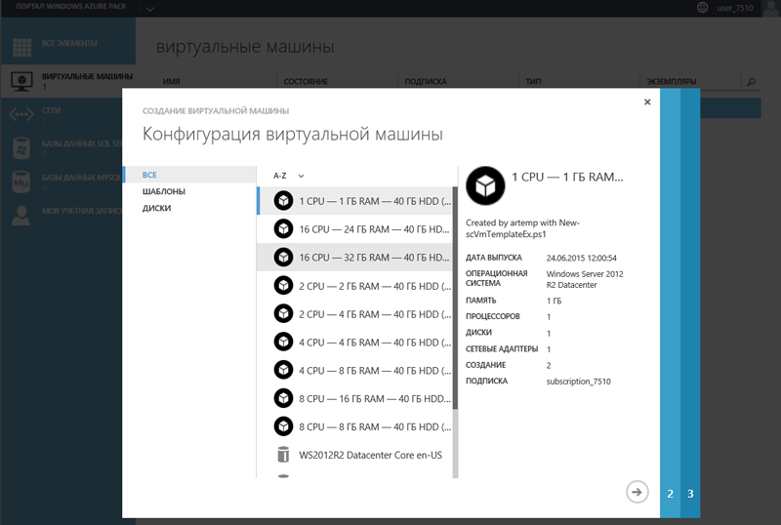Viewport: 781px width, 525px height.
Task: Click release date 24.06.2015 12:00:54
Action: pyautogui.click(x=581, y=258)
